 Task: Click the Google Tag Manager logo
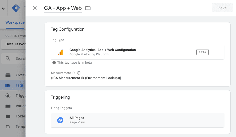click(x=16, y=8)
